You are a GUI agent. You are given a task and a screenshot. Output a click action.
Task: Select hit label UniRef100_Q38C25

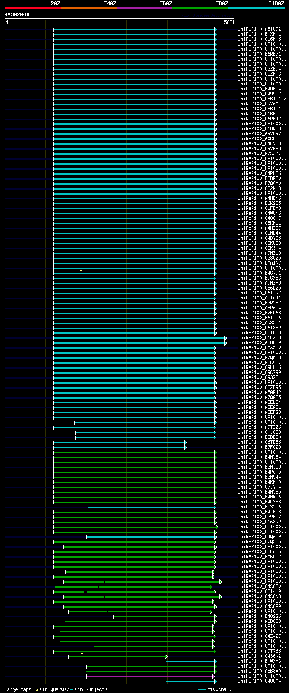click(259, 258)
